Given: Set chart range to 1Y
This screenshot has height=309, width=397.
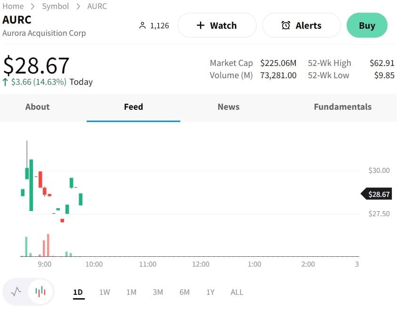Looking at the screenshot, I should (x=211, y=292).
